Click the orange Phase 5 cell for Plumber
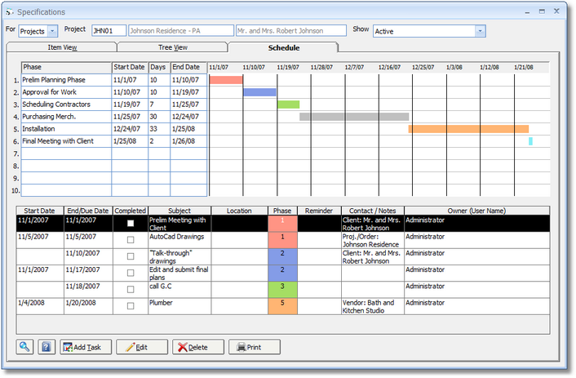Screen dimensions: 576x378 click(282, 306)
